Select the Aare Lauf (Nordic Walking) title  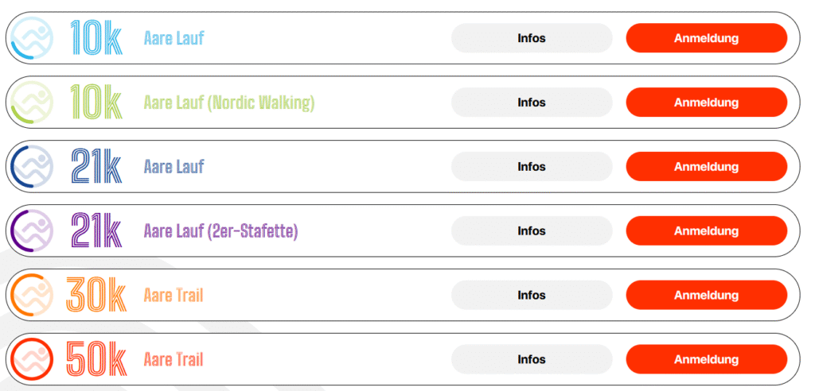(x=229, y=103)
